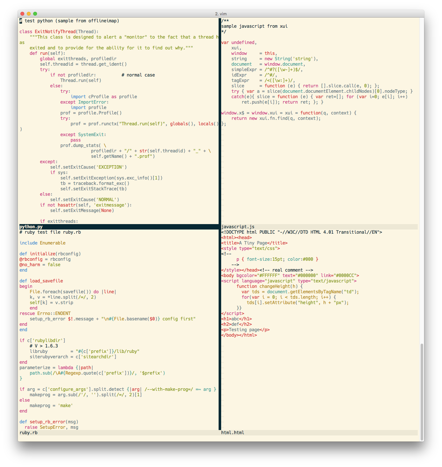Image resolution: width=442 pixels, height=467 pixels.
Task: Click '<title>A Tiny Page</title>' line
Action: point(254,243)
